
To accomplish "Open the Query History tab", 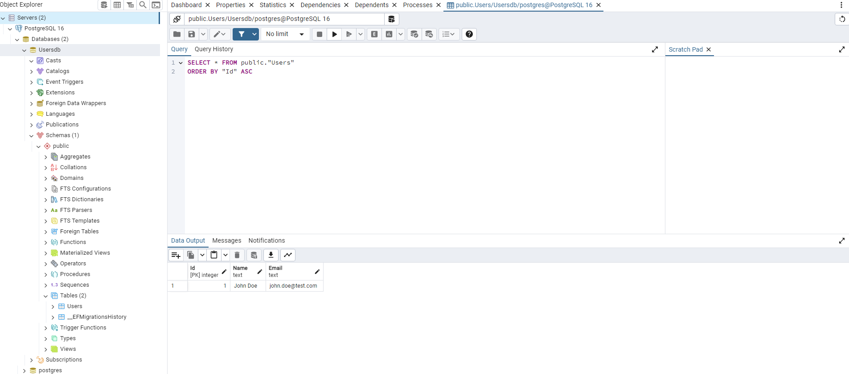I will tap(214, 49).
